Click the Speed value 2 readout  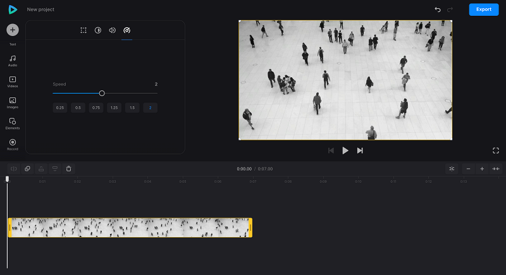click(x=156, y=84)
